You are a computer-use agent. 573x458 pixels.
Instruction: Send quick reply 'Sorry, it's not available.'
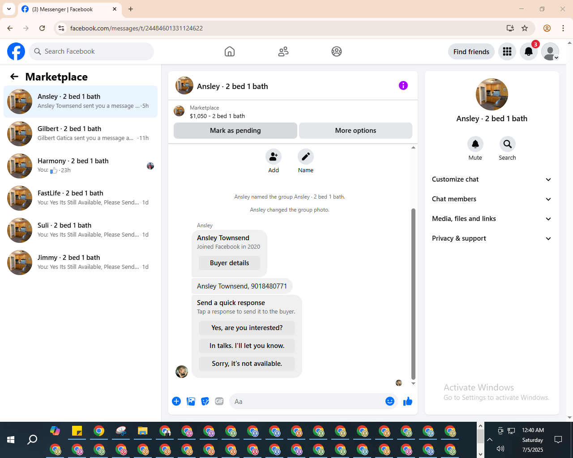point(247,364)
